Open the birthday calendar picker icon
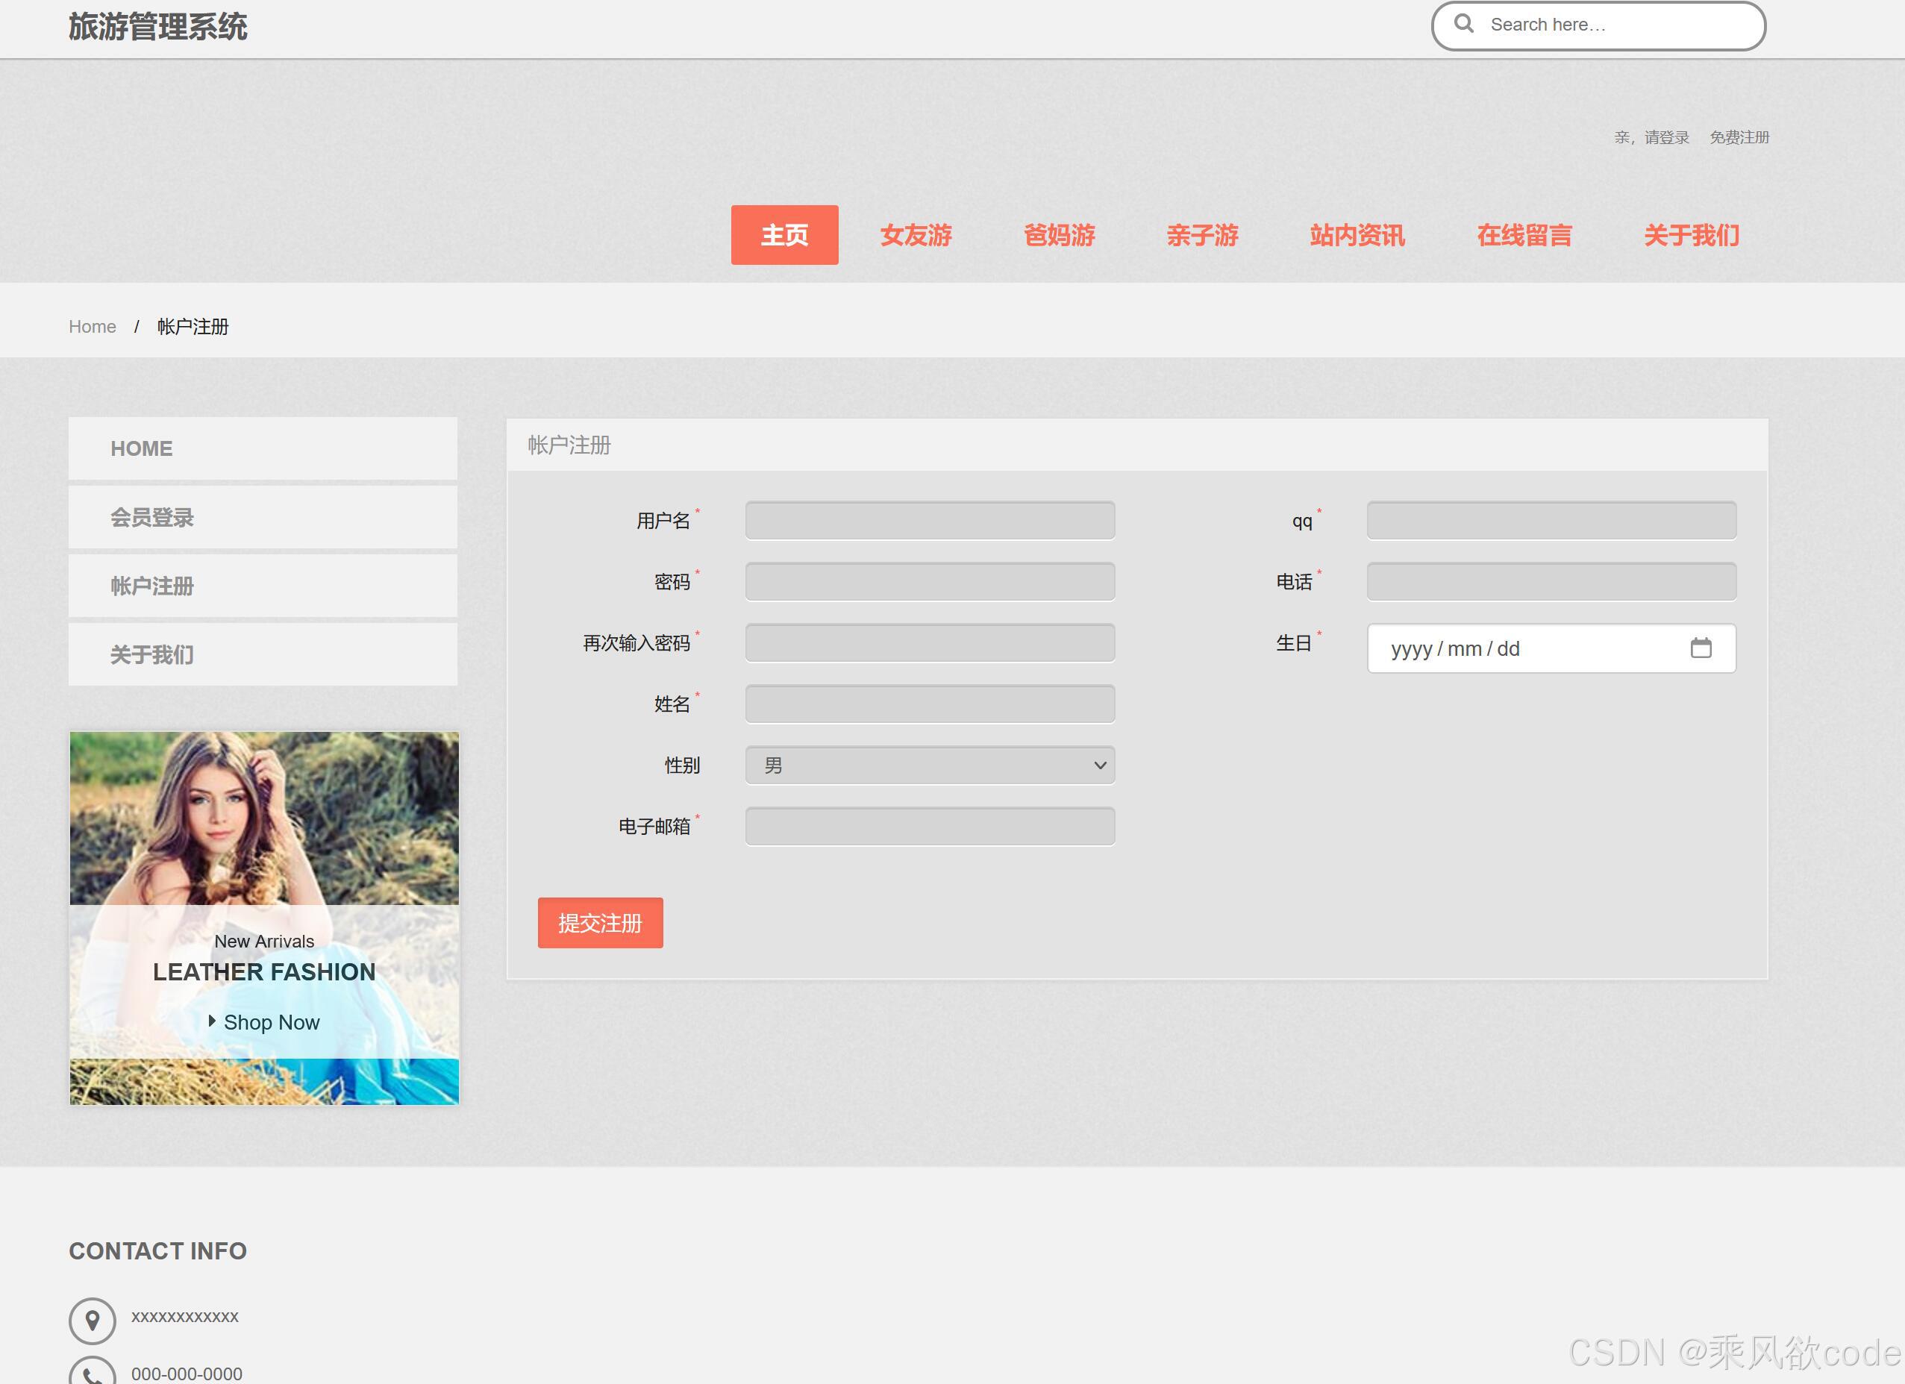1905x1384 pixels. (1700, 648)
